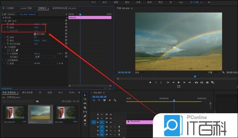Add marker in the Program monitor
The image size is (238, 138).
pyautogui.click(x=150, y=82)
